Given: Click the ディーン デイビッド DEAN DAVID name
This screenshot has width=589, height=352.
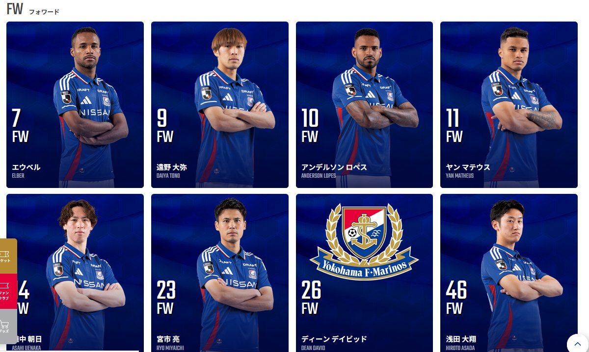Looking at the screenshot, I should coord(334,343).
